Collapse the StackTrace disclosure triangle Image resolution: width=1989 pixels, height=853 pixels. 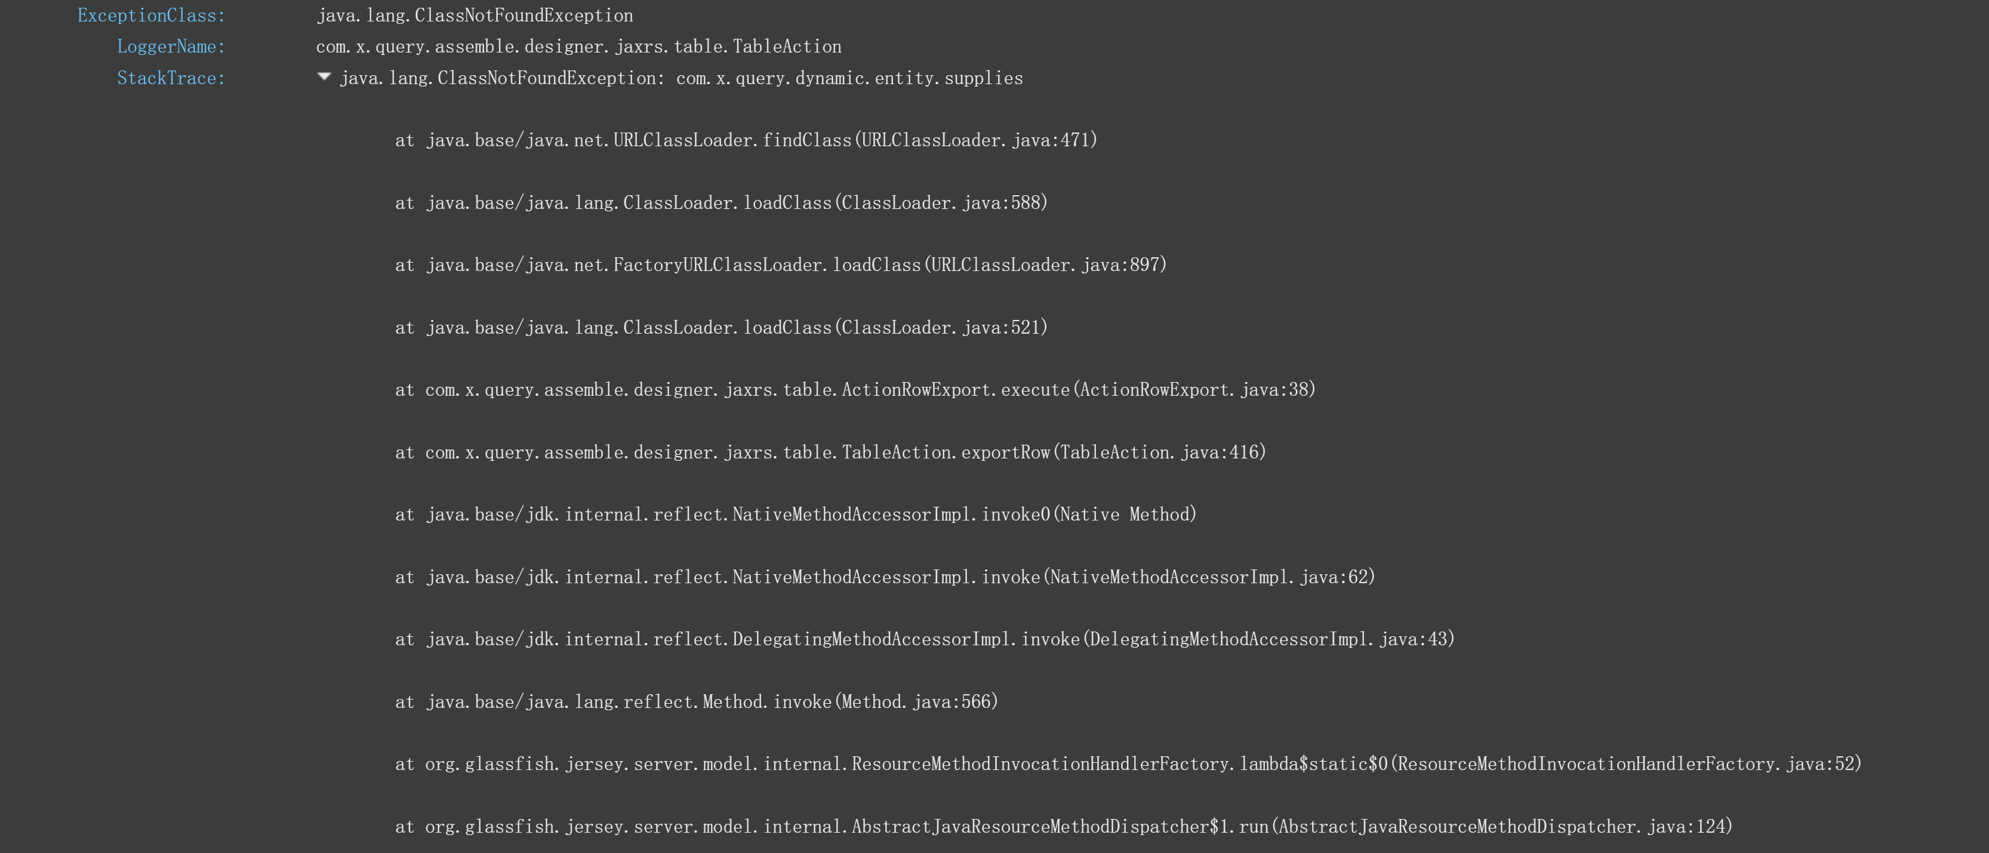pos(324,76)
